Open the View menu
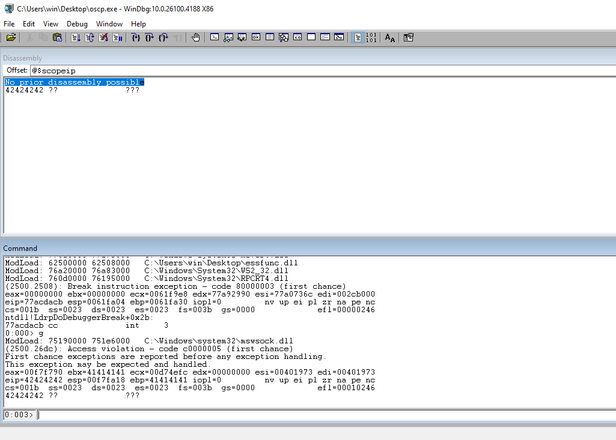The width and height of the screenshot is (616, 440). click(x=51, y=24)
